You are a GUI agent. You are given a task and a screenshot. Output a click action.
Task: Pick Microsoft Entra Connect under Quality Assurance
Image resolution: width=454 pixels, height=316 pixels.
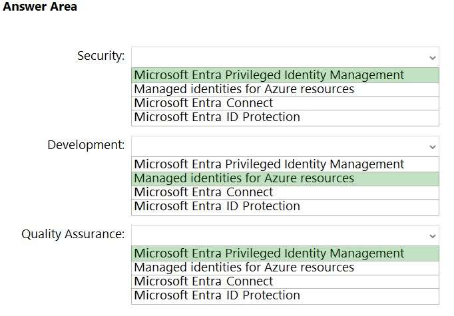point(203,281)
